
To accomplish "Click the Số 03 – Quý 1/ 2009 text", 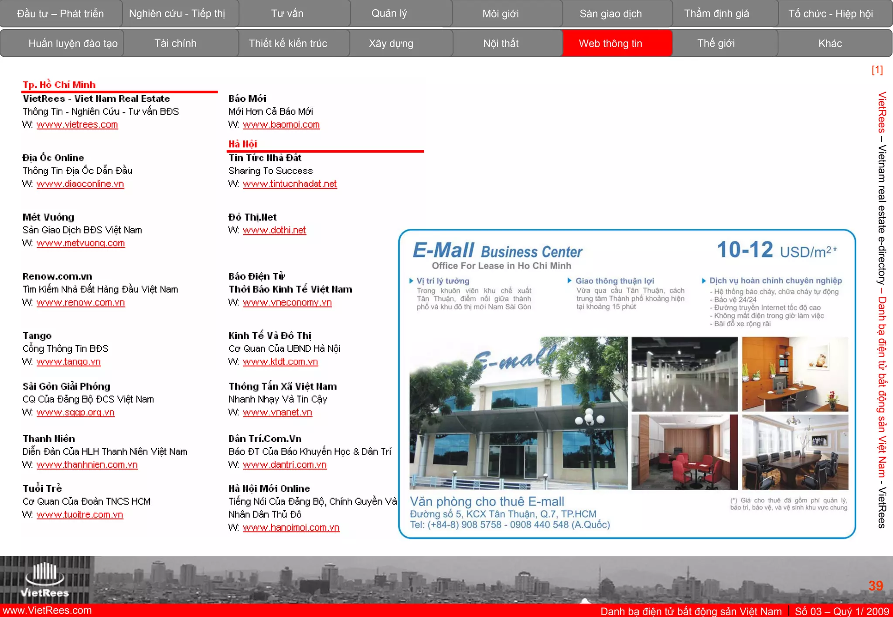I will (x=842, y=611).
